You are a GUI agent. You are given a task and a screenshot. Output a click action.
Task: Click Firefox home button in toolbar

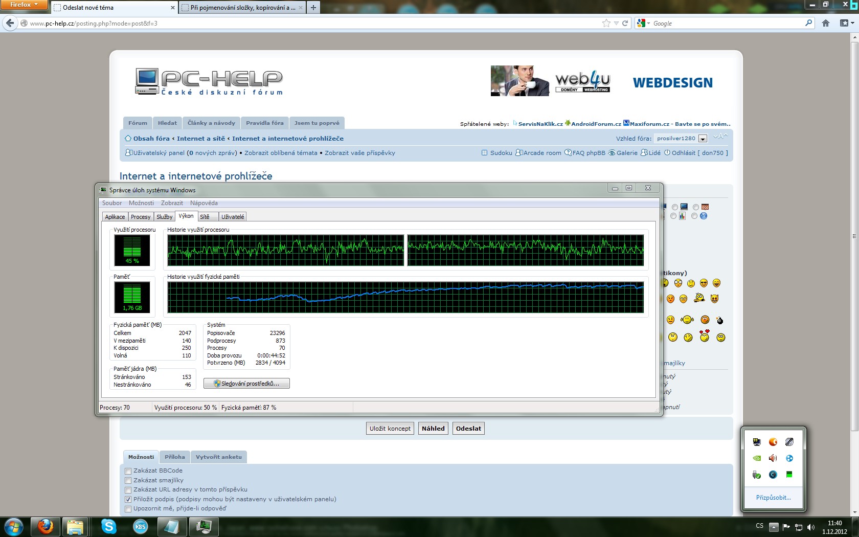coord(825,23)
